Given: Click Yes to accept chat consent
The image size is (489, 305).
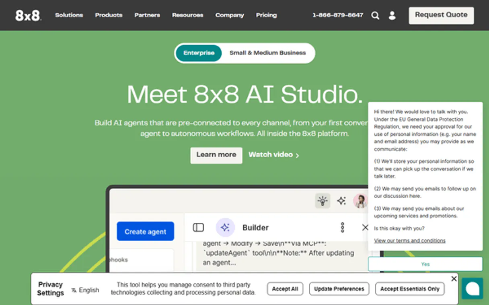Looking at the screenshot, I should 425,264.
